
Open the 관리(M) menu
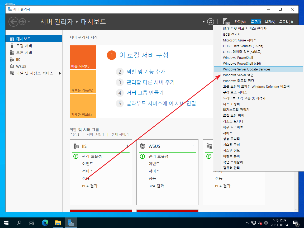[240, 22]
